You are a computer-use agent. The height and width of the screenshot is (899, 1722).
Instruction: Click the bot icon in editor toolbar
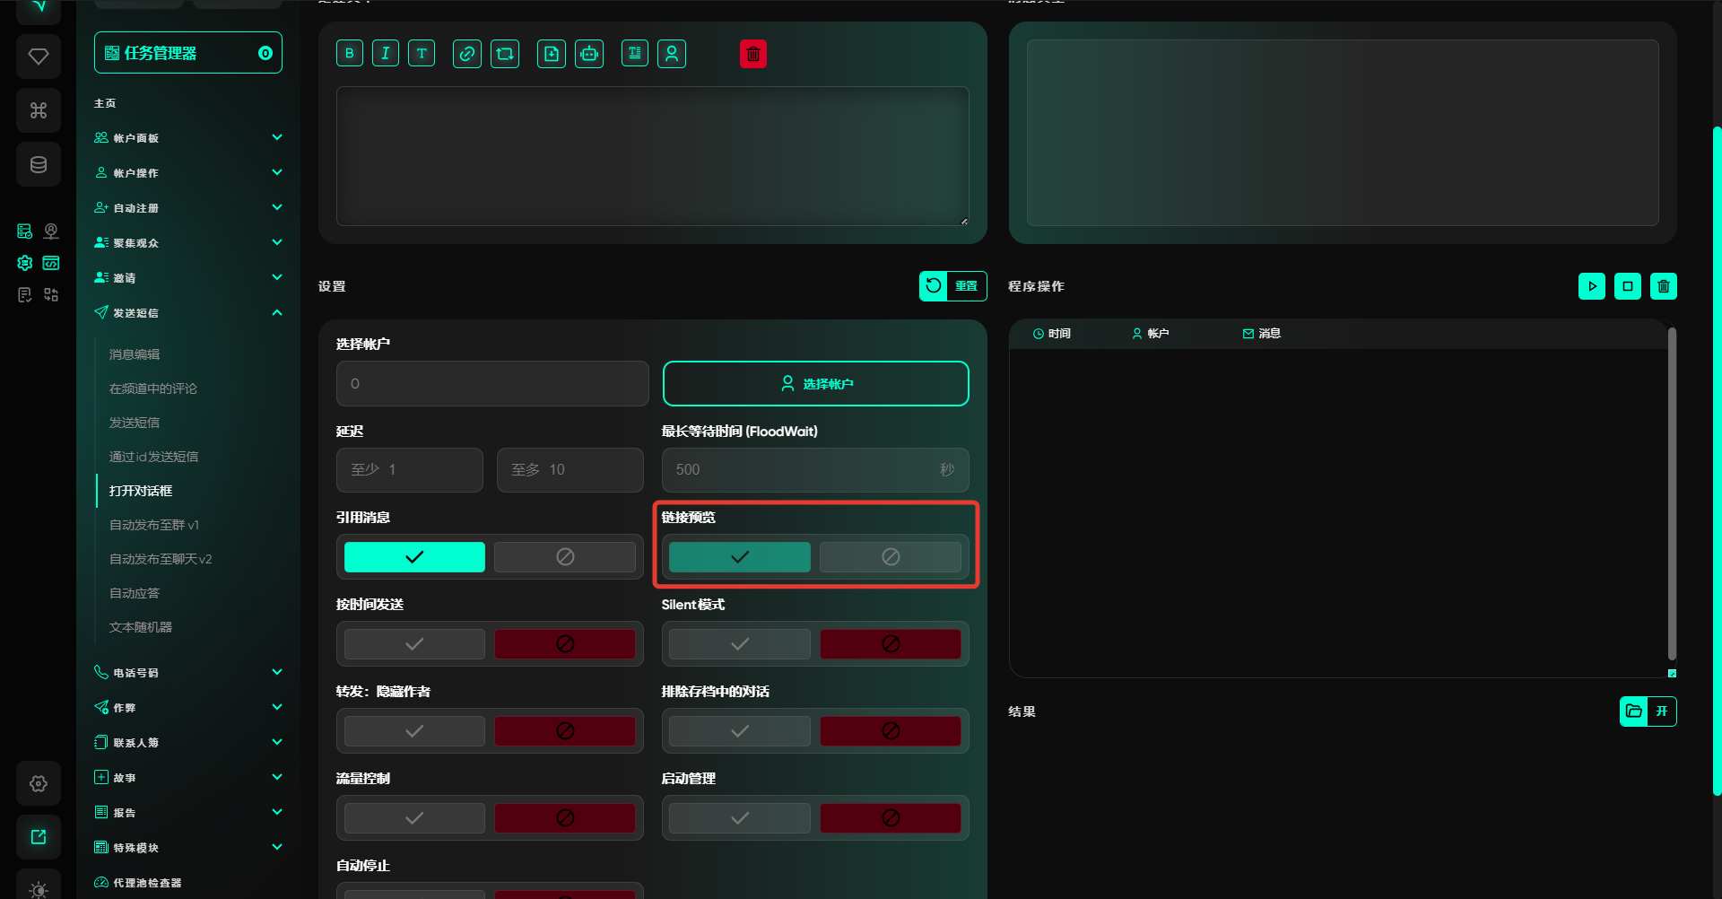point(589,54)
